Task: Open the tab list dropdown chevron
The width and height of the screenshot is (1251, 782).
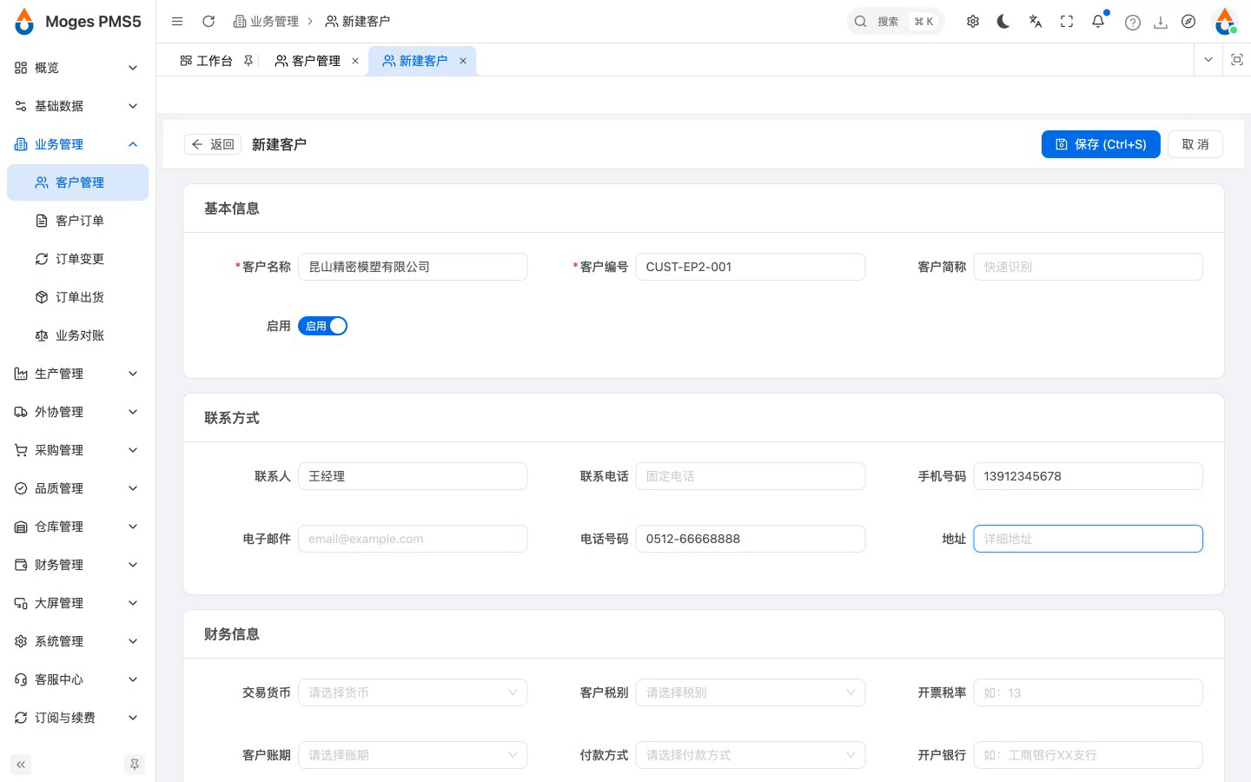Action: point(1208,60)
